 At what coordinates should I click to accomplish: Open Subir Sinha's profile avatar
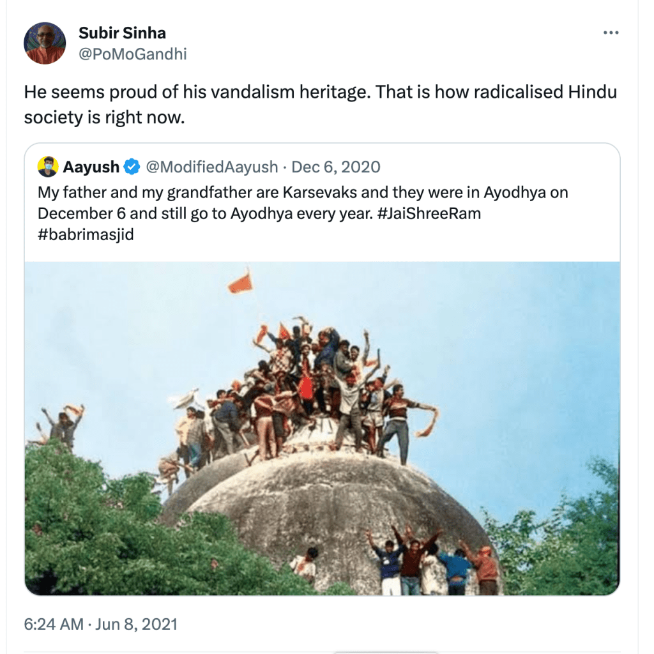(x=45, y=43)
